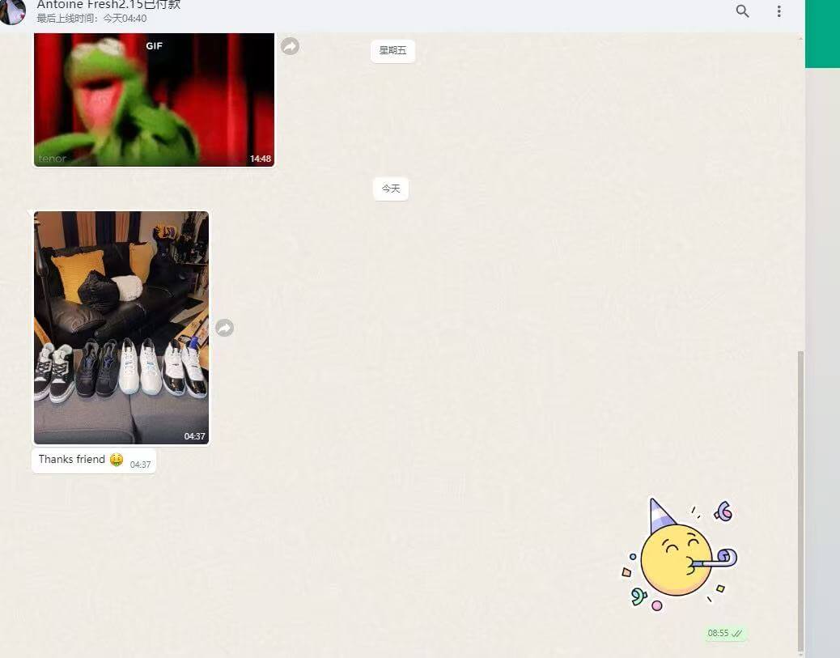
Task: Open contact info via Antoine Fresh name
Action: tap(108, 4)
